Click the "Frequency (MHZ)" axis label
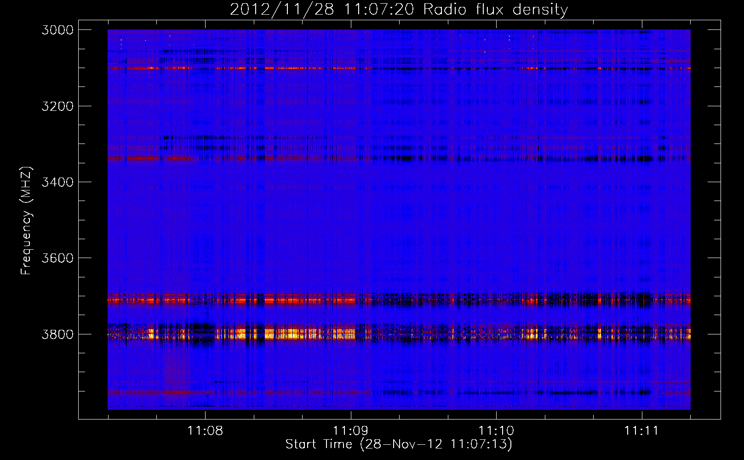744x460 pixels. point(27,221)
